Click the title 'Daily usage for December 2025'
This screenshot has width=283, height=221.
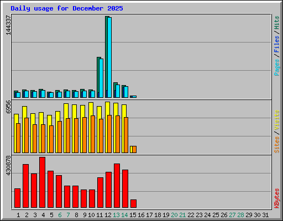click(67, 9)
